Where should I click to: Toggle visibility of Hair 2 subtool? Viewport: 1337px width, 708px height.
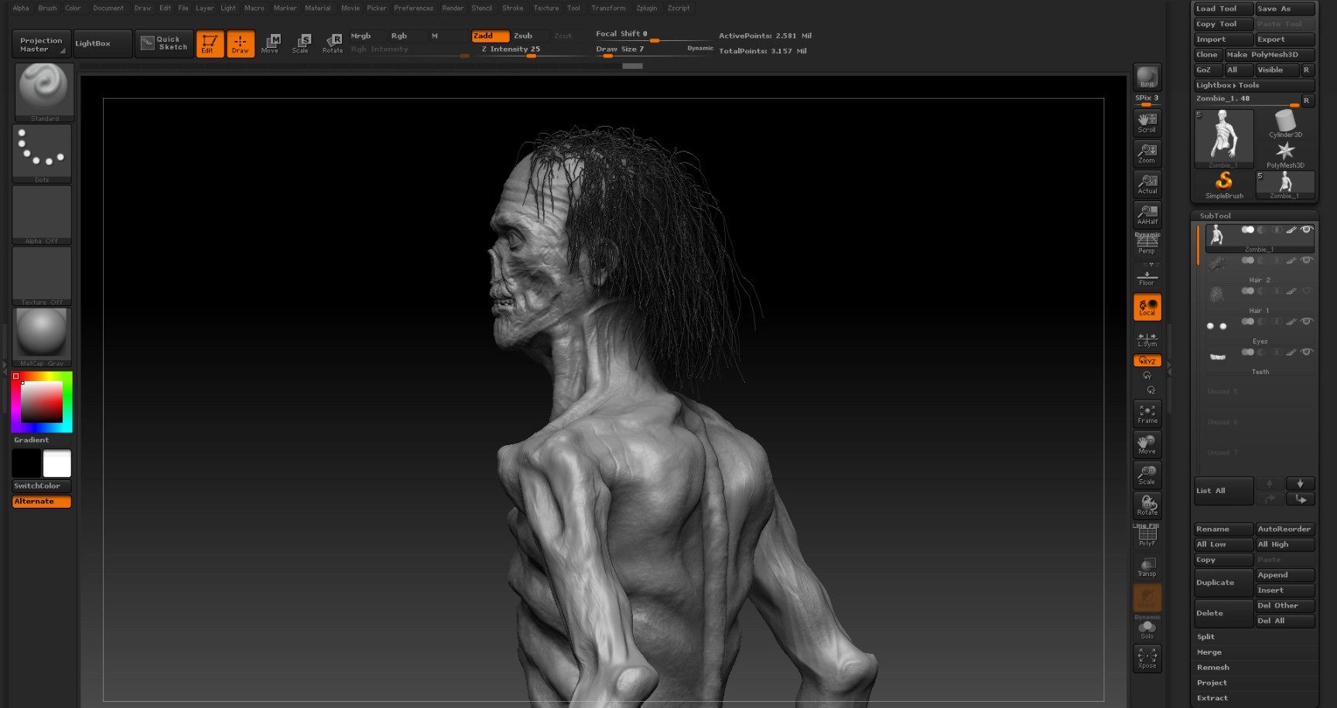1306,260
